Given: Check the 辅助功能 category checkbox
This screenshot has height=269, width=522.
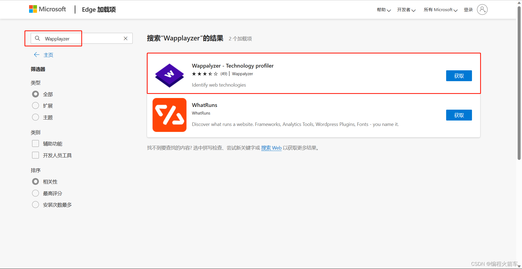Looking at the screenshot, I should point(35,143).
